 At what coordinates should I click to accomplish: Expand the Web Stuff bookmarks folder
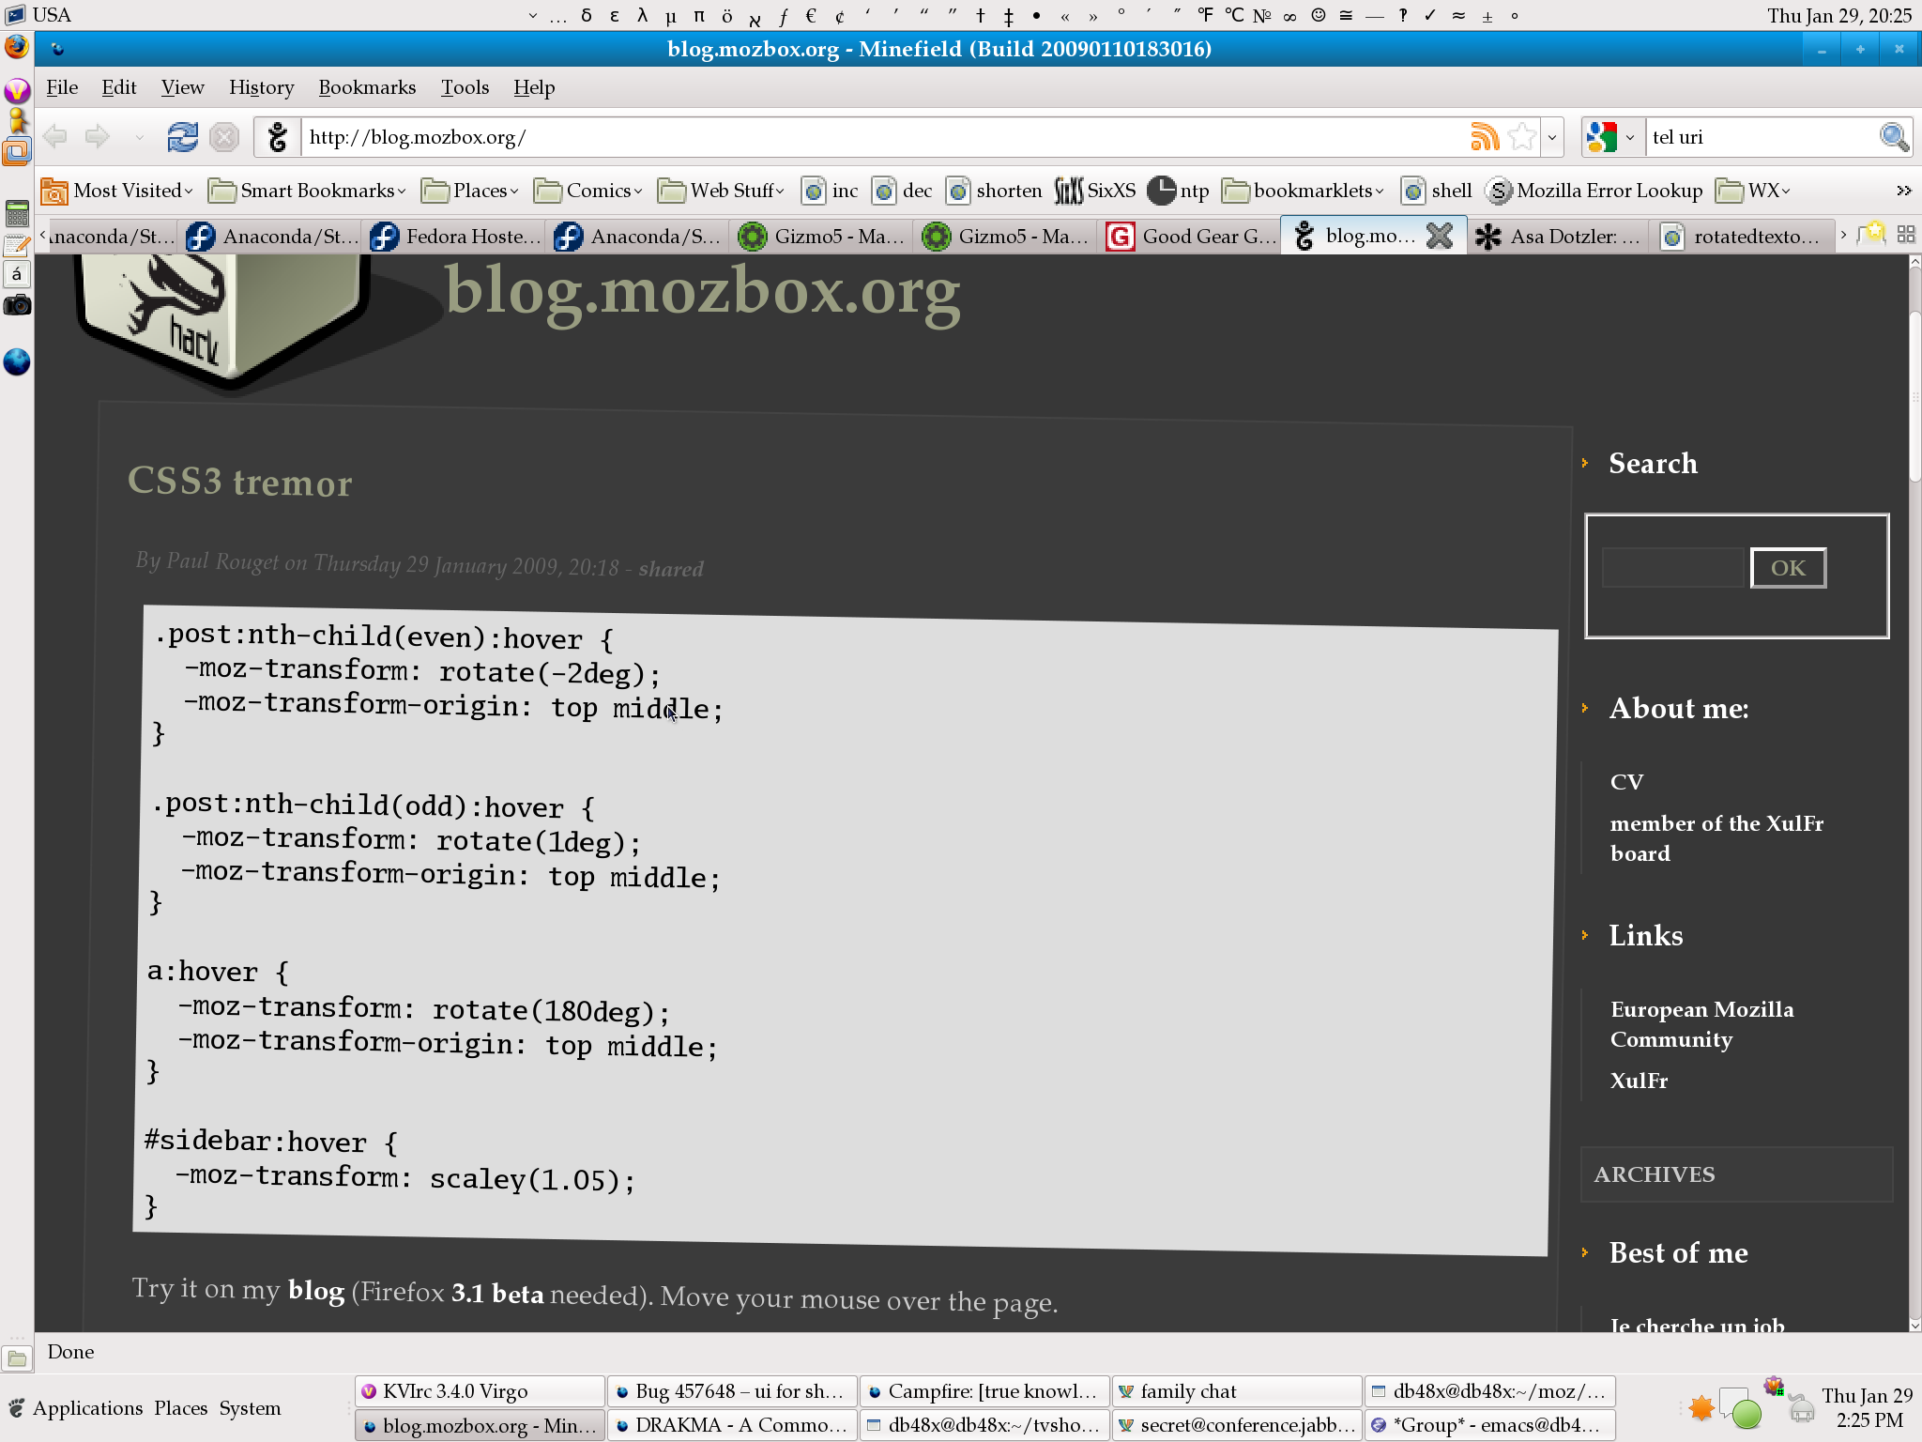click(722, 191)
